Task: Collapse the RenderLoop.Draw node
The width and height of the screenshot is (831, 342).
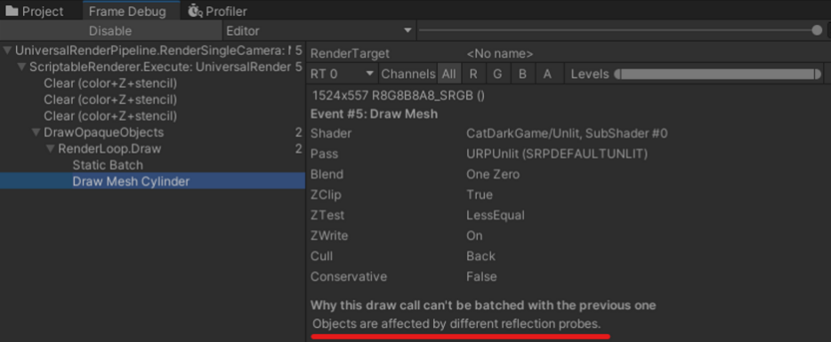Action: pyautogui.click(x=50, y=148)
